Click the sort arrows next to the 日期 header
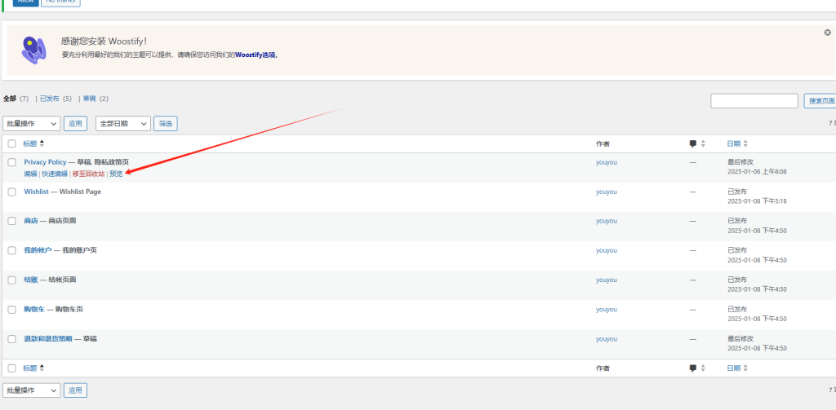This screenshot has width=836, height=410. tap(745, 143)
